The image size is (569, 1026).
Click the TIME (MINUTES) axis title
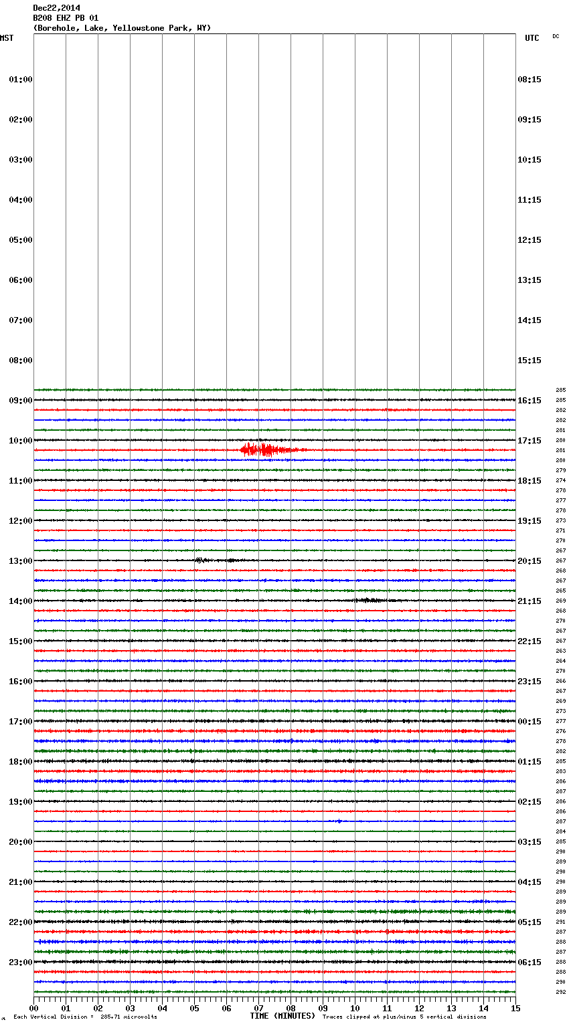tap(282, 1016)
